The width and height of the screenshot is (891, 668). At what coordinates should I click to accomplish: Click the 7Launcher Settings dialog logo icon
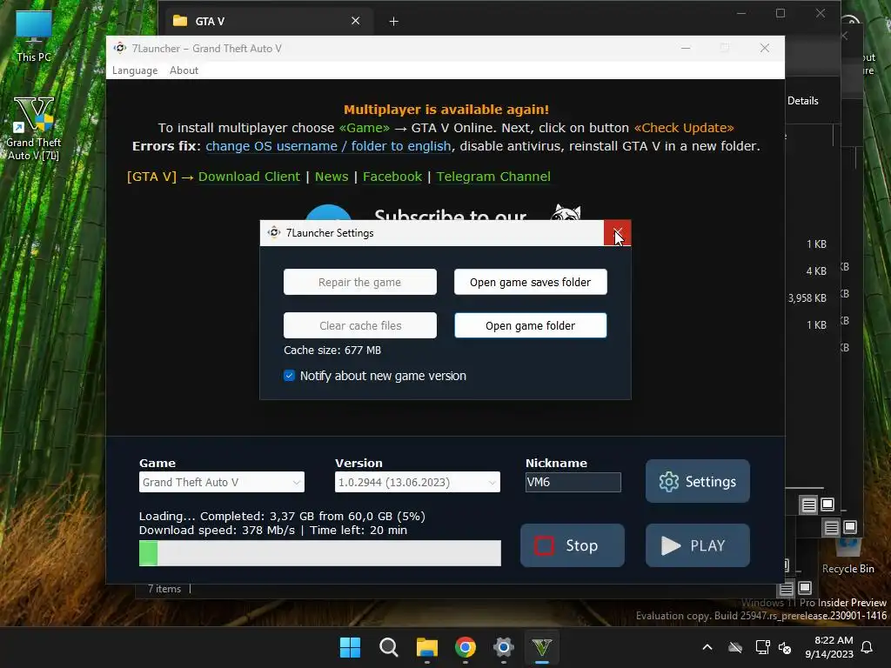(x=274, y=232)
